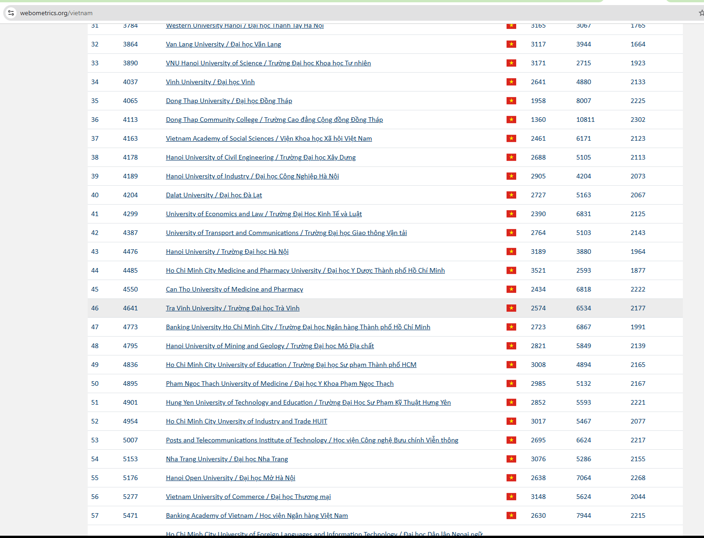Click the webometrics.org/vietnam address field

click(x=56, y=13)
